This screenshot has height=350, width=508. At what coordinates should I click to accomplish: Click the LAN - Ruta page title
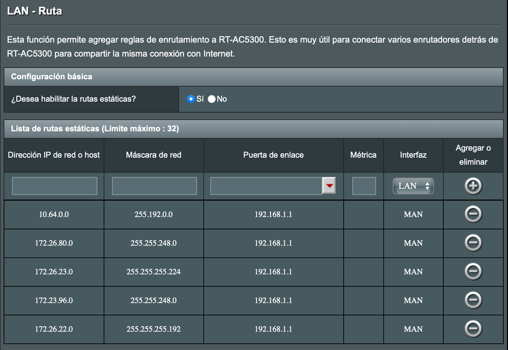[x=35, y=10]
